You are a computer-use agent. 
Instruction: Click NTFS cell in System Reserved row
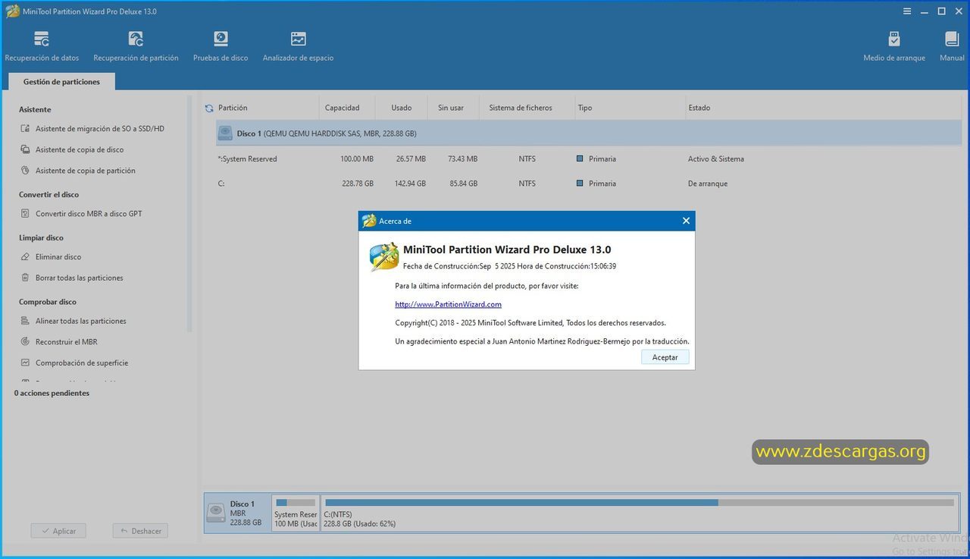pos(527,159)
